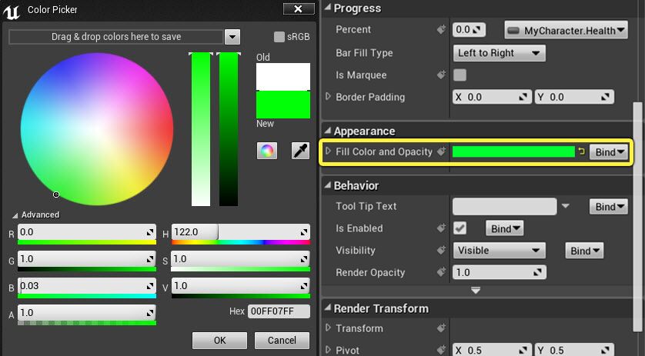Collapse the Render Transform section
Image resolution: width=645 pixels, height=356 pixels.
click(327, 308)
